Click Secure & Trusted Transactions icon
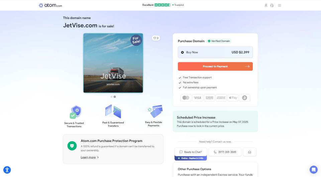Screen dimensions: 321x177 coord(75,112)
